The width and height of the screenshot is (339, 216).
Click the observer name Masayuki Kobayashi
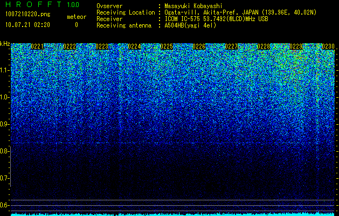pos(193,6)
